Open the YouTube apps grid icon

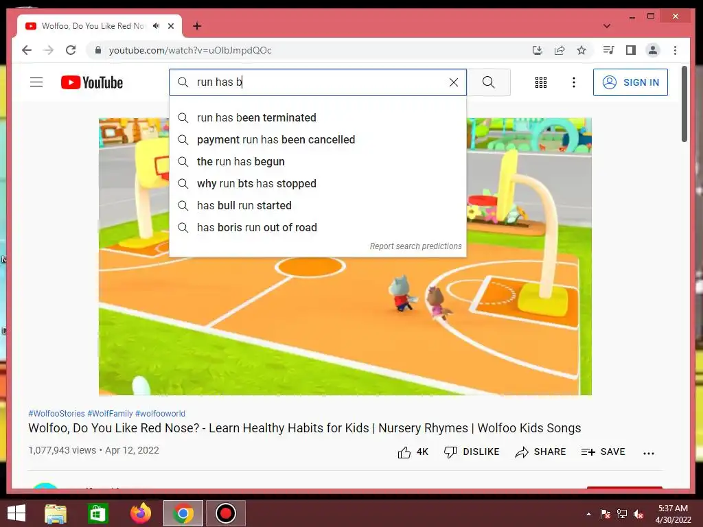(541, 82)
